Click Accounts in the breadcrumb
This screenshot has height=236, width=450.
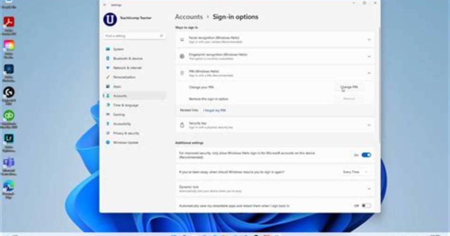pyautogui.click(x=189, y=17)
